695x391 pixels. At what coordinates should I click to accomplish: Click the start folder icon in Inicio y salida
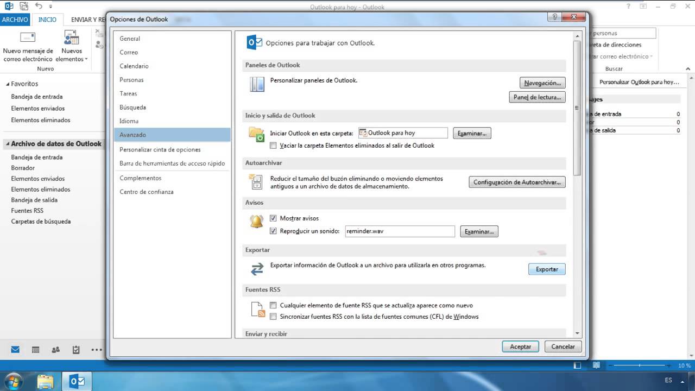point(256,134)
